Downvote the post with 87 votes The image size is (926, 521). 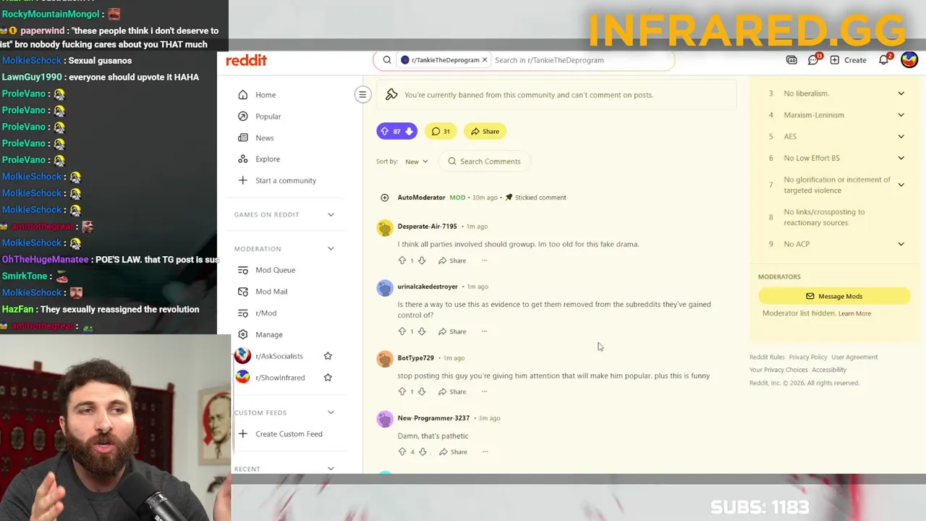409,131
